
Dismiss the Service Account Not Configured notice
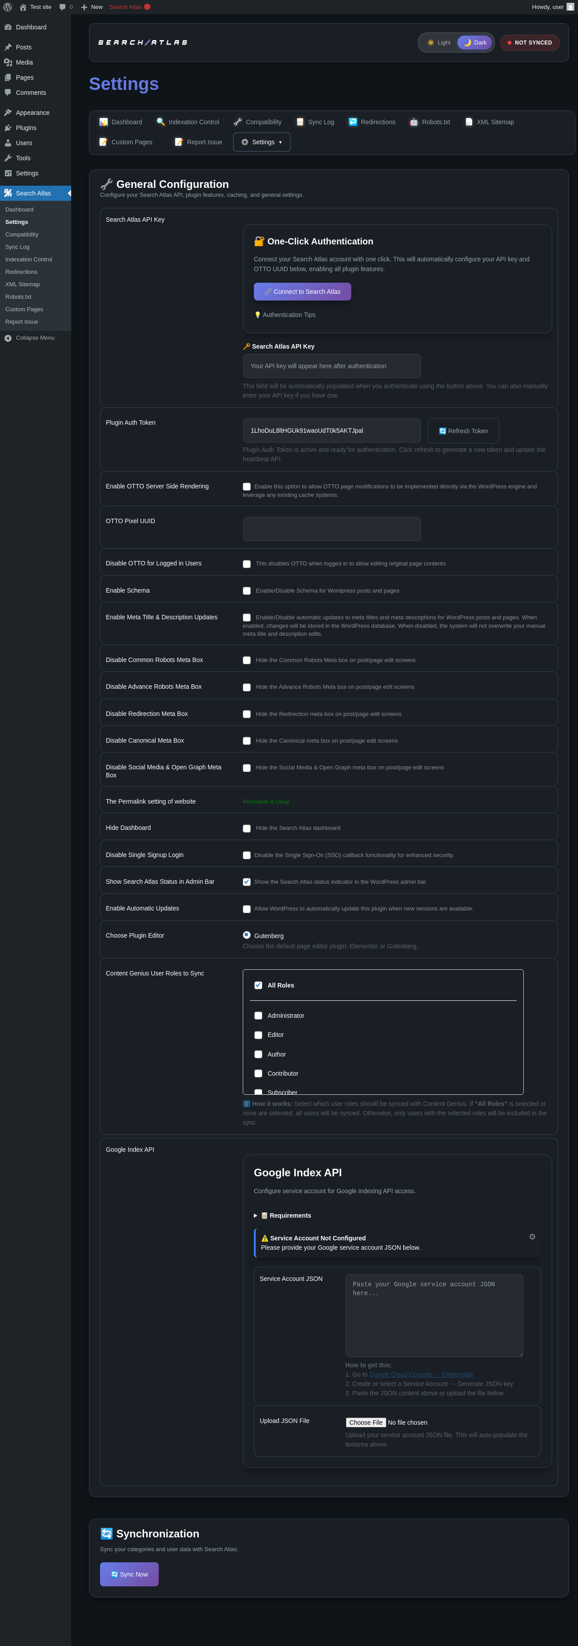532,1236
